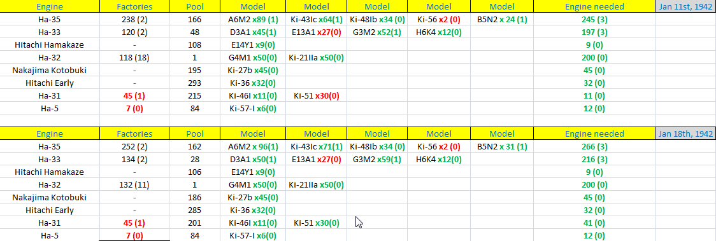Select Ha-31 pool value '201'
716x241 pixels.
[x=194, y=223]
